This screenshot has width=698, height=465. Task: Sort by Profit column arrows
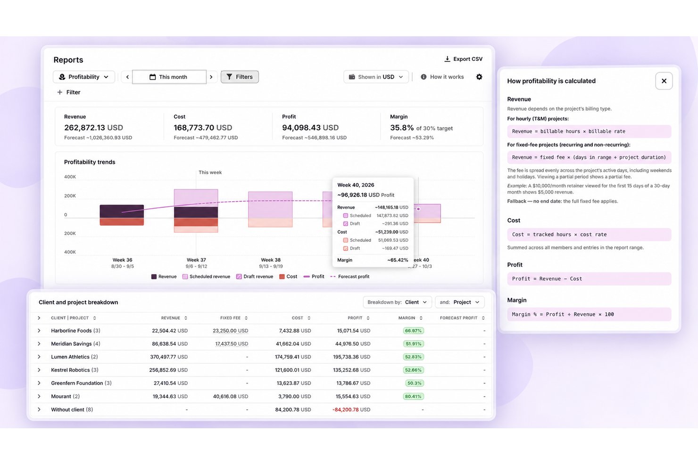coord(368,318)
